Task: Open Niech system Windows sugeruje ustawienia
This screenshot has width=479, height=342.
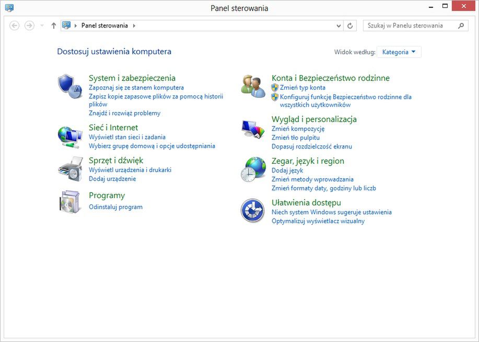Action: [332, 212]
